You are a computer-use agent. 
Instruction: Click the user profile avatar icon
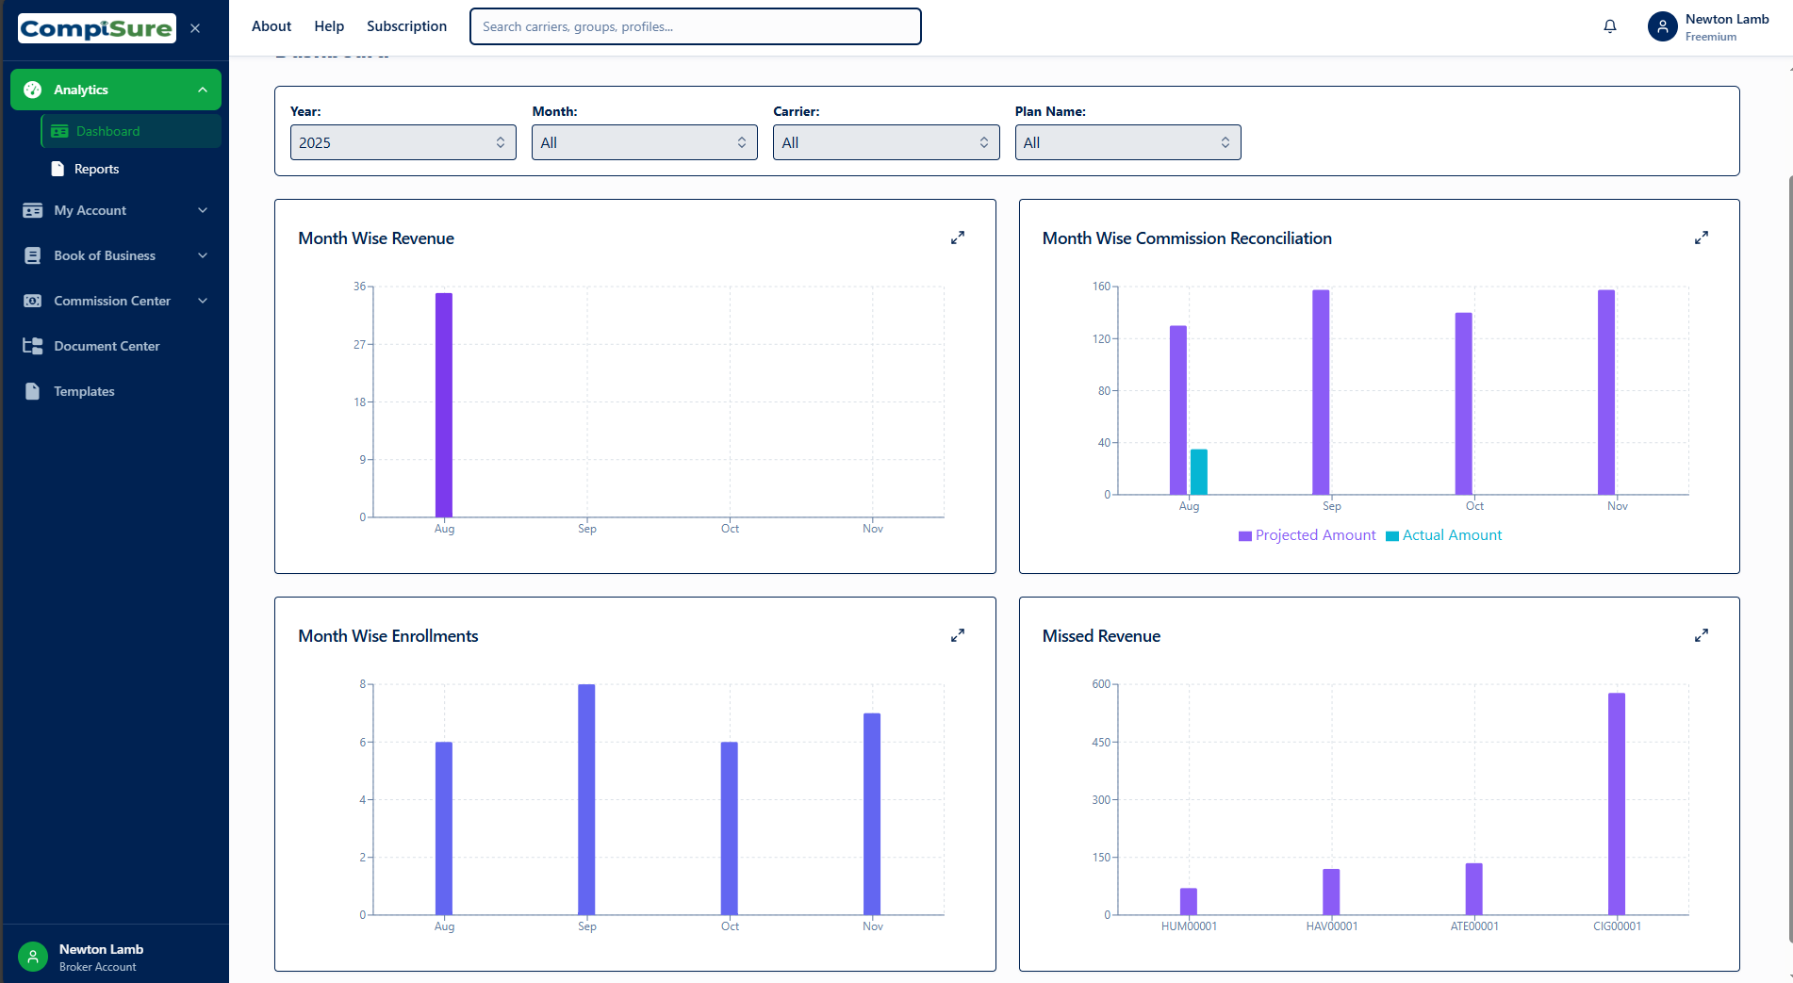[1663, 26]
